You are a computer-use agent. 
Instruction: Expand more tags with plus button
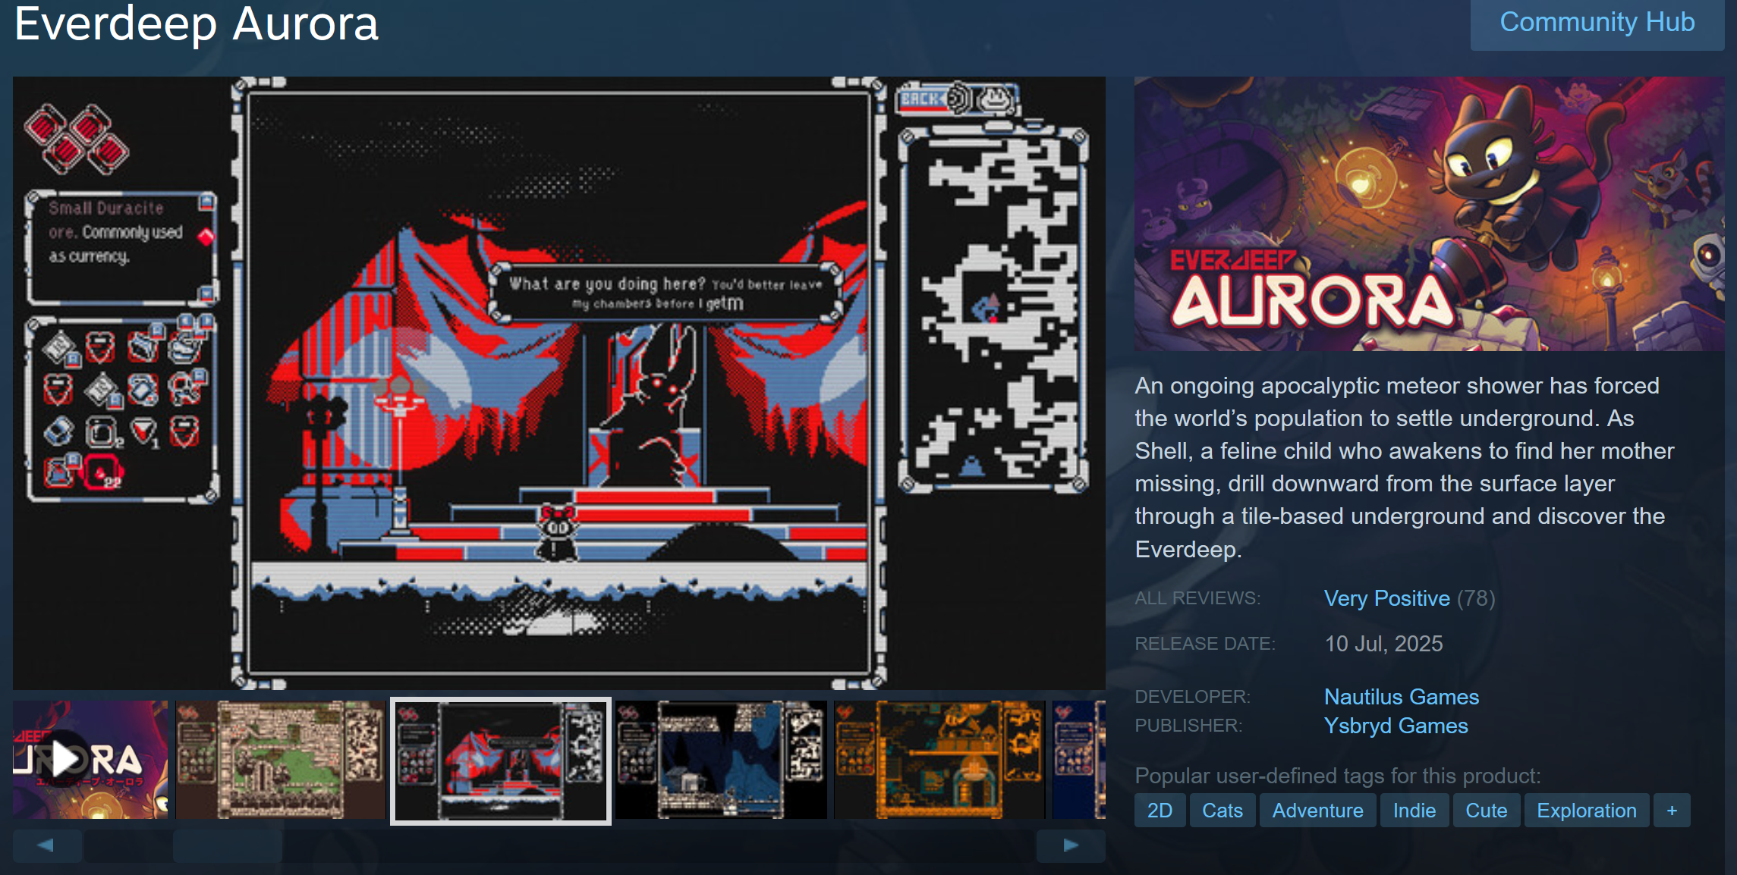(1672, 811)
